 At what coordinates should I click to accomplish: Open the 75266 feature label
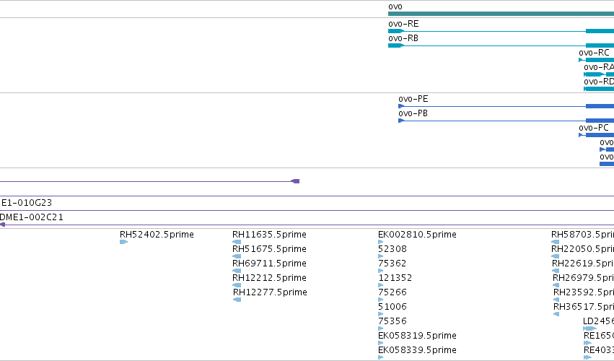pyautogui.click(x=392, y=292)
